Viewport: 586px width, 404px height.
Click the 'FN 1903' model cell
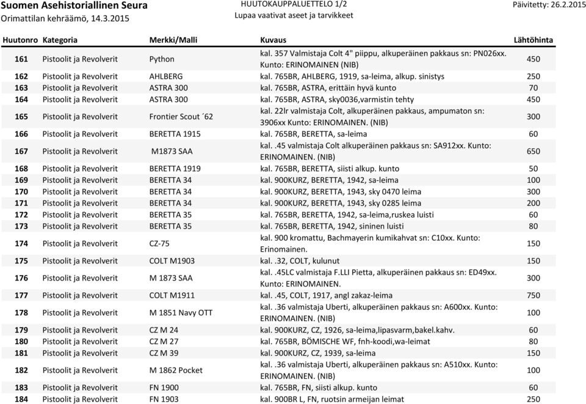click(x=164, y=399)
